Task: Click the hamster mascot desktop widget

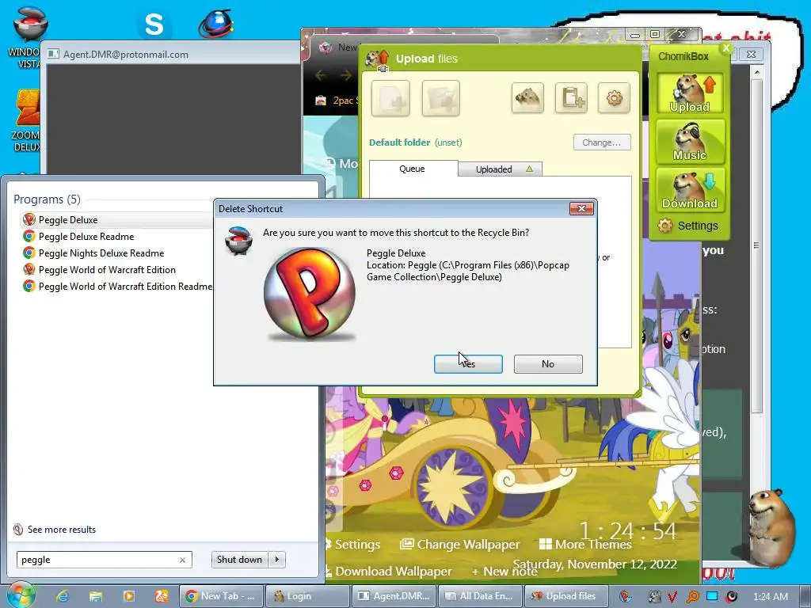Action: [773, 527]
